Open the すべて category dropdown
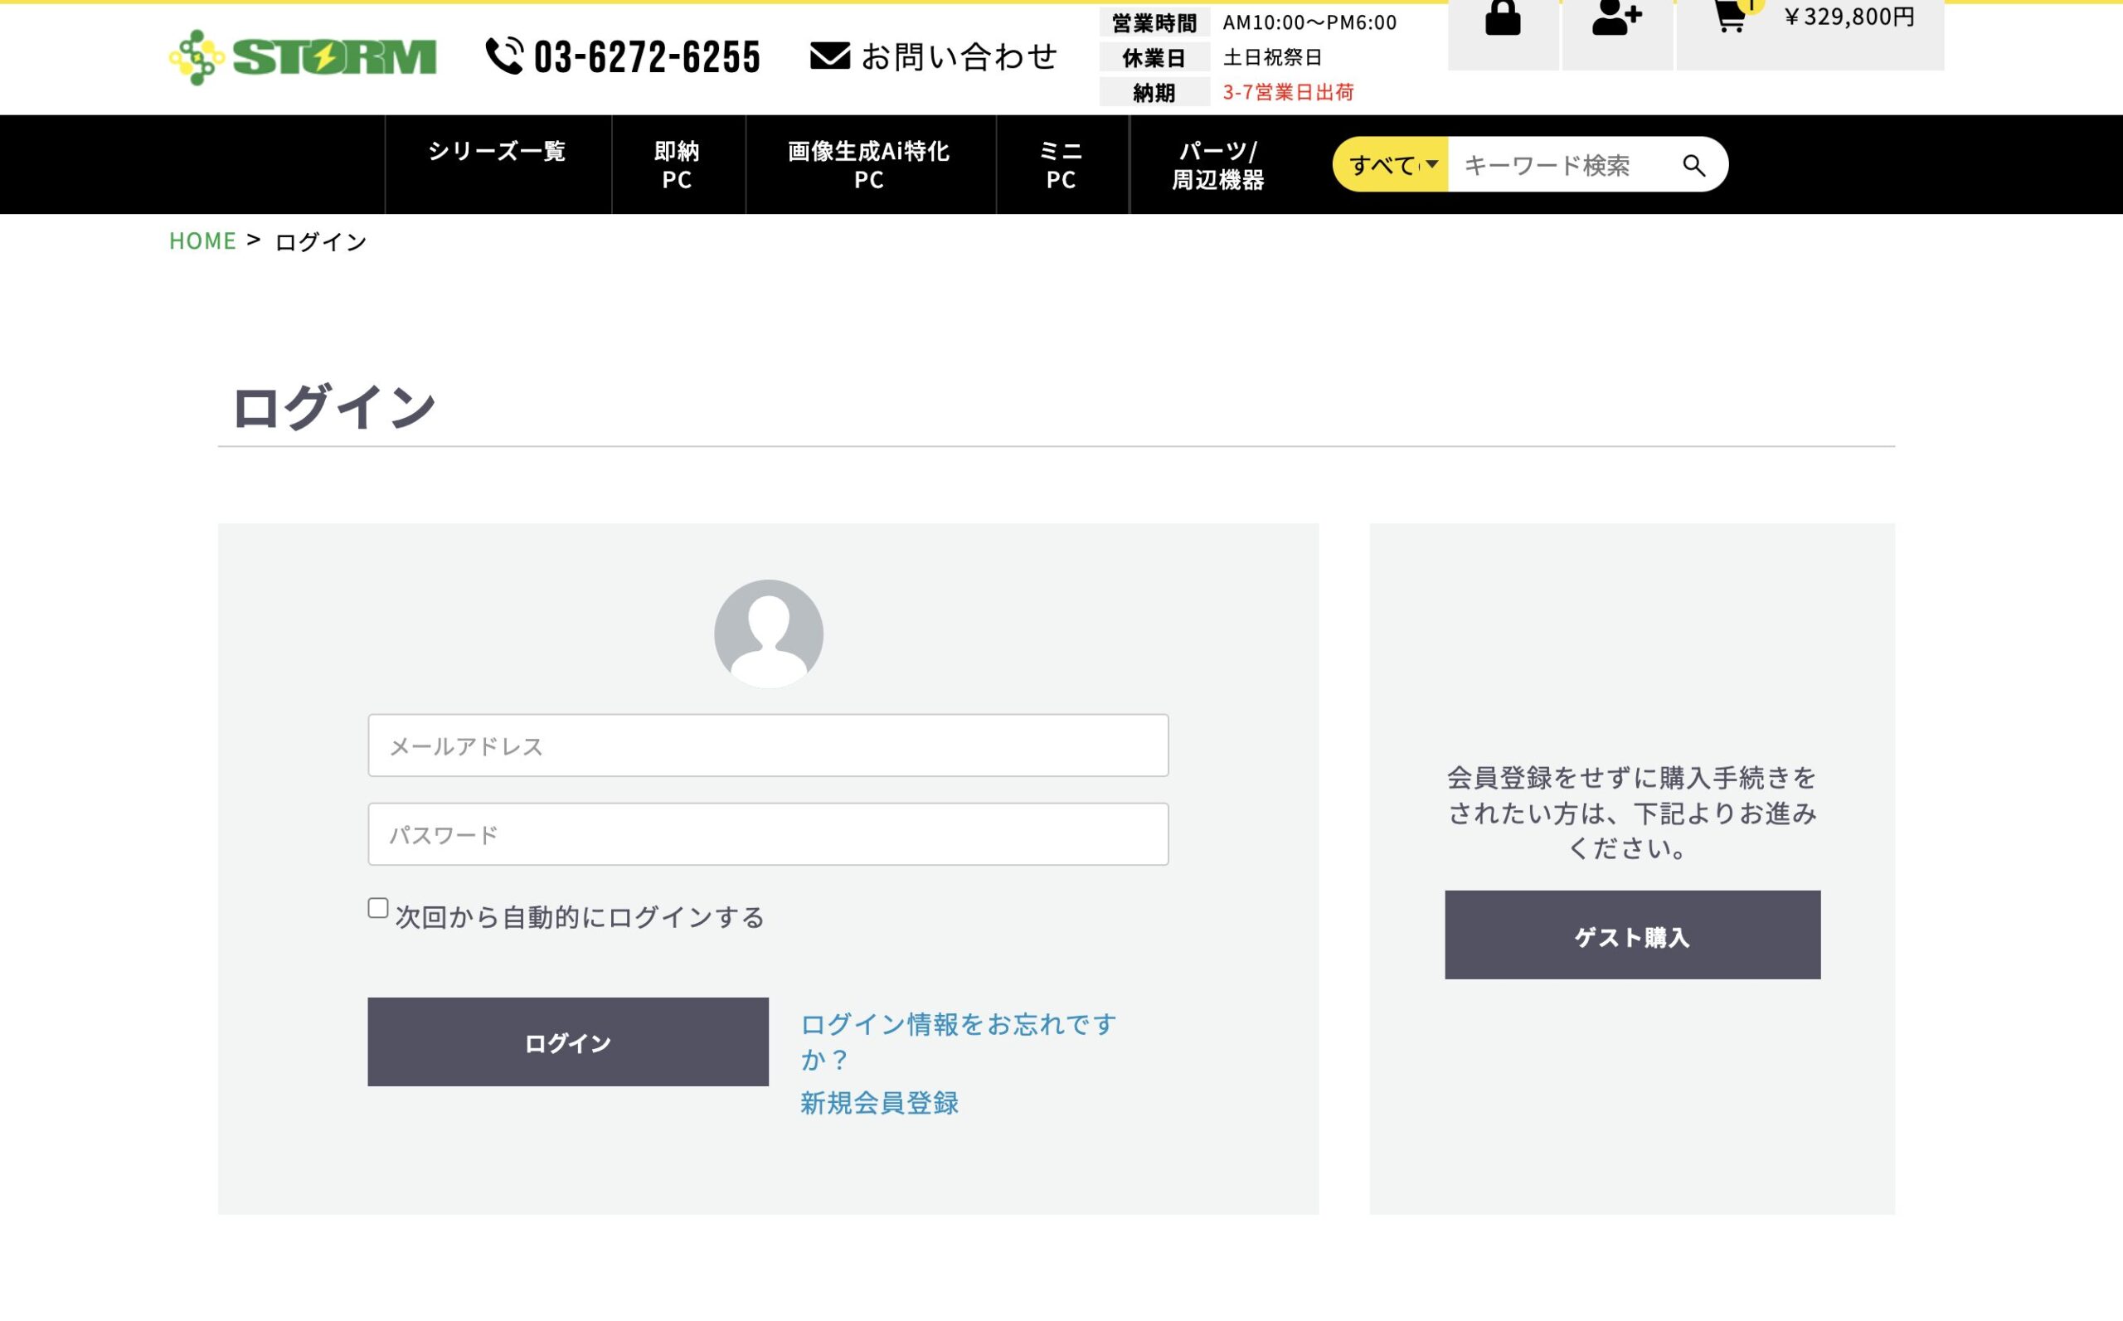The image size is (2123, 1321). [x=1390, y=164]
